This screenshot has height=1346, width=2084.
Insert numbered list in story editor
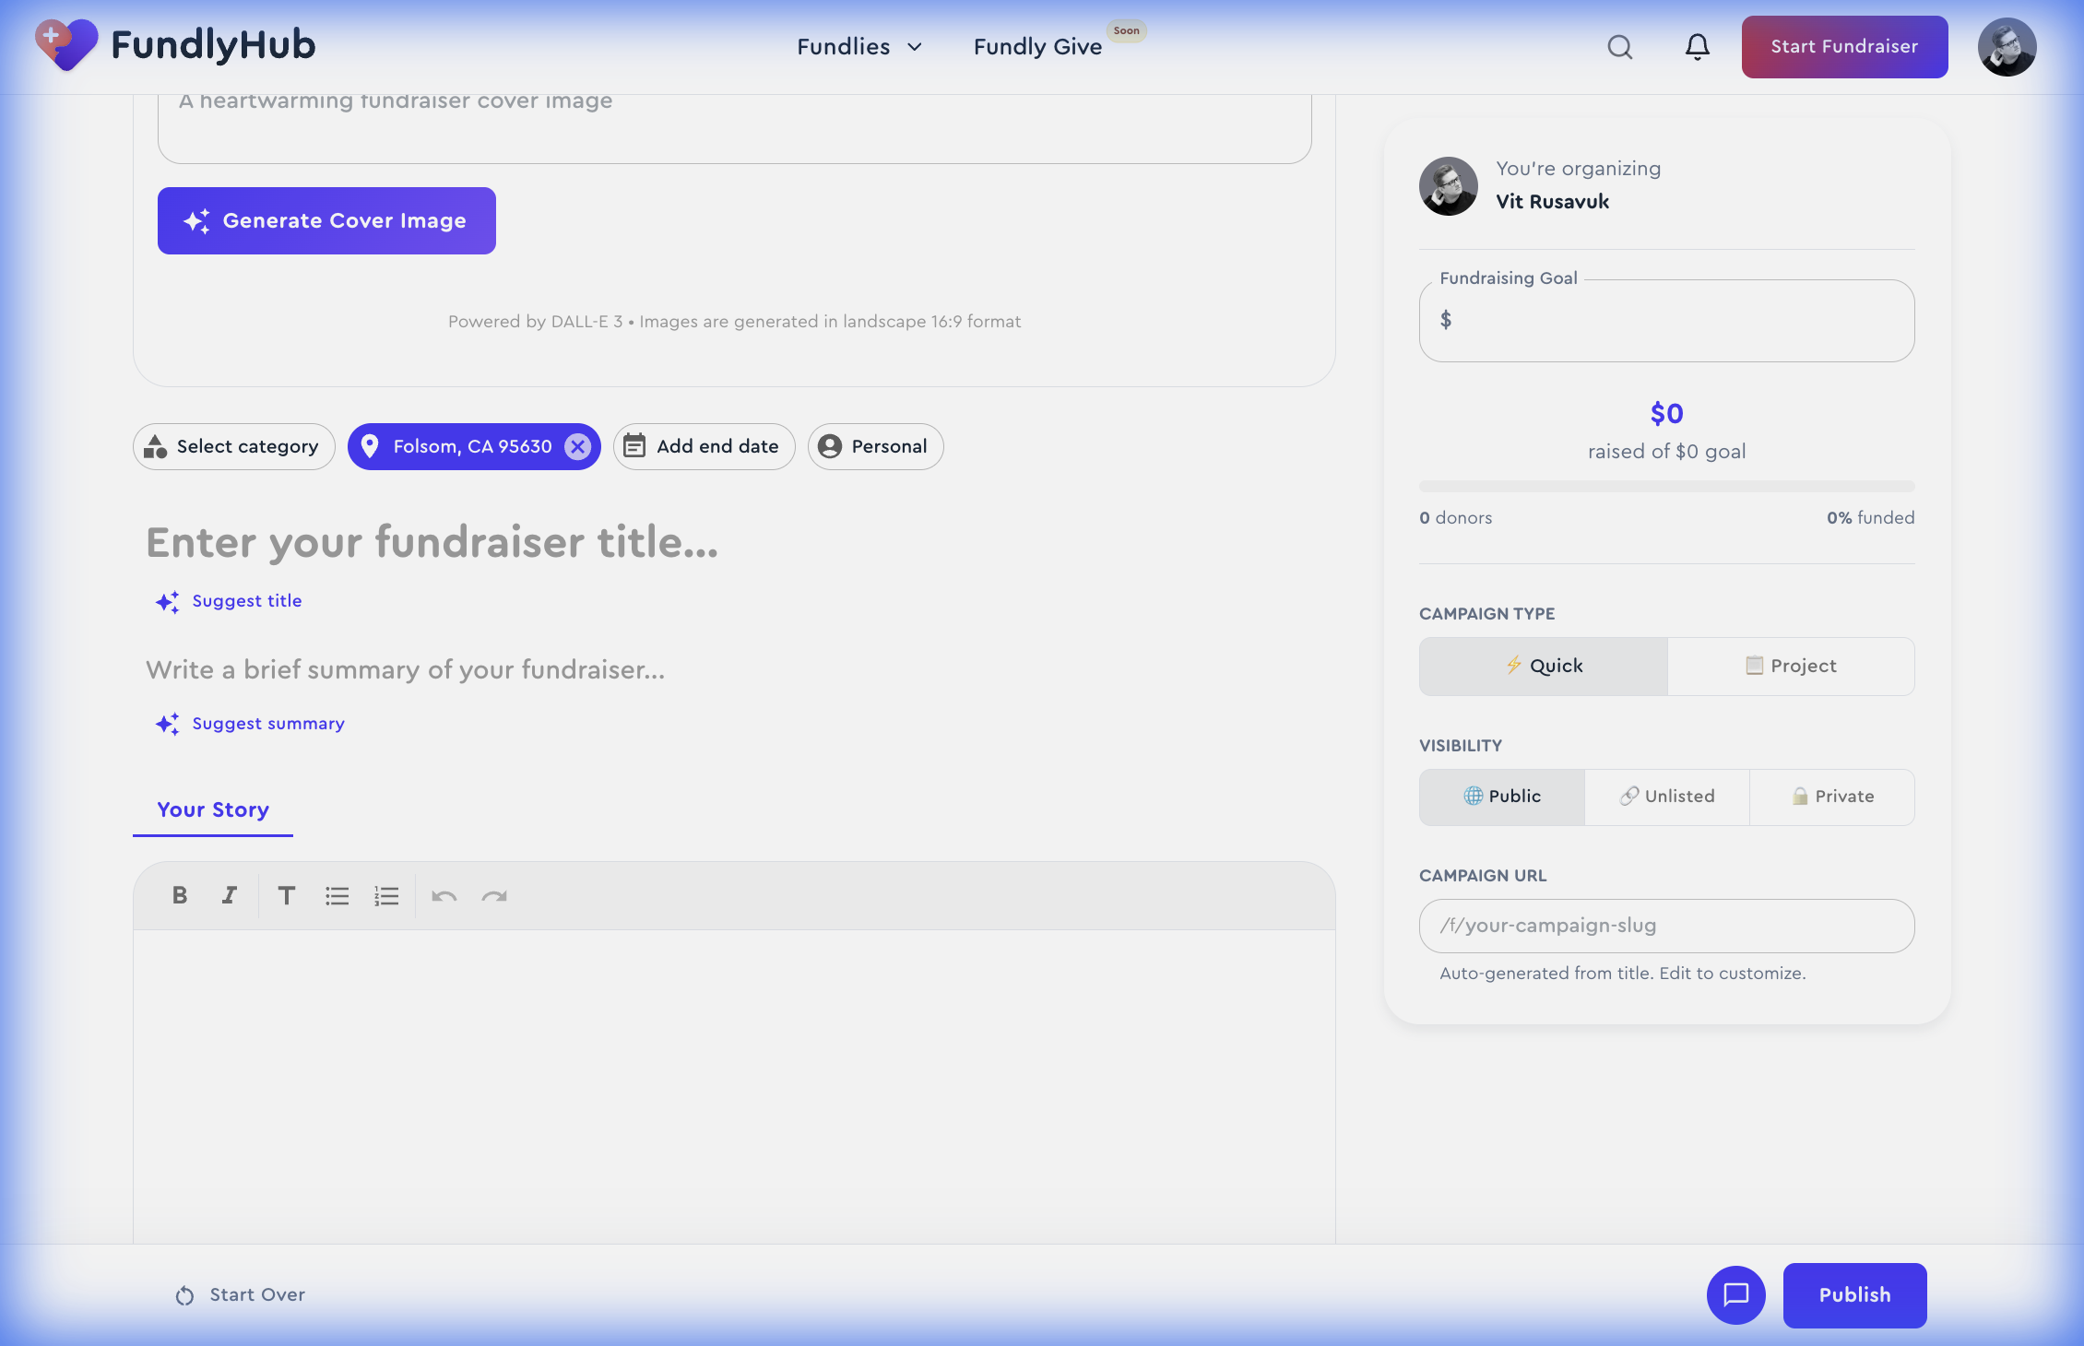coord(386,895)
